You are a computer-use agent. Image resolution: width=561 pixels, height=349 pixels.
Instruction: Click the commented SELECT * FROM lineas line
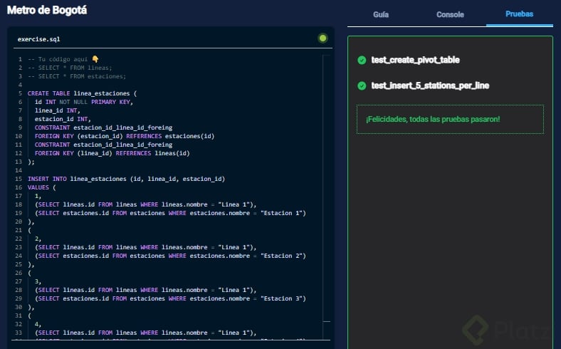(x=70, y=68)
